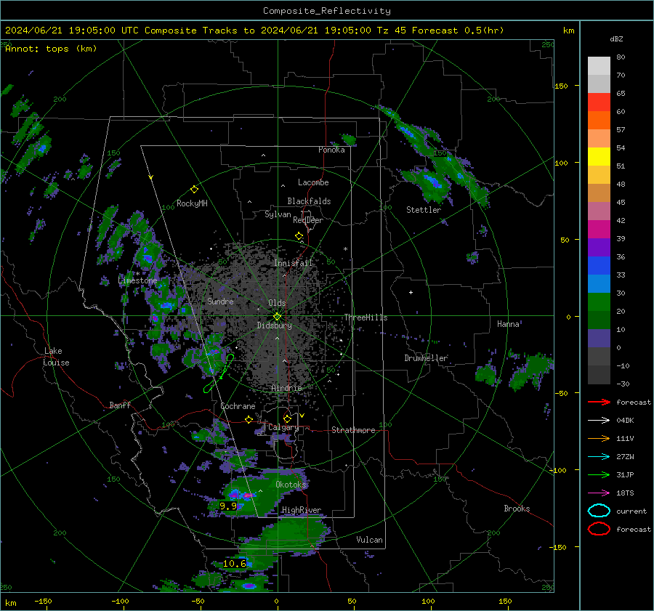Click the red forecast arrow in the legend
Image resolution: width=654 pixels, height=611 pixels.
(599, 402)
